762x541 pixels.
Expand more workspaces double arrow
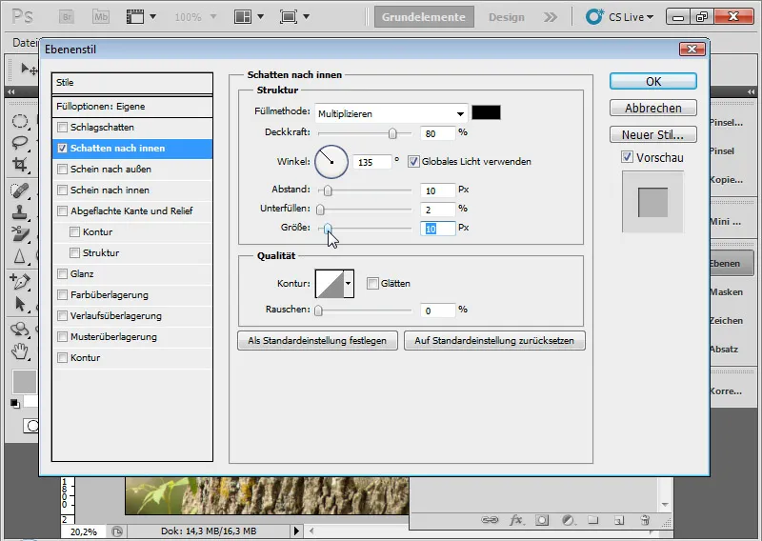[x=551, y=17]
